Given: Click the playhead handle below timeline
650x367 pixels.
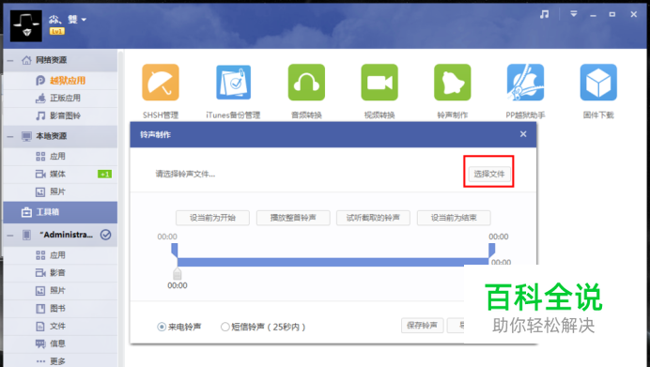Looking at the screenshot, I should coord(177,273).
